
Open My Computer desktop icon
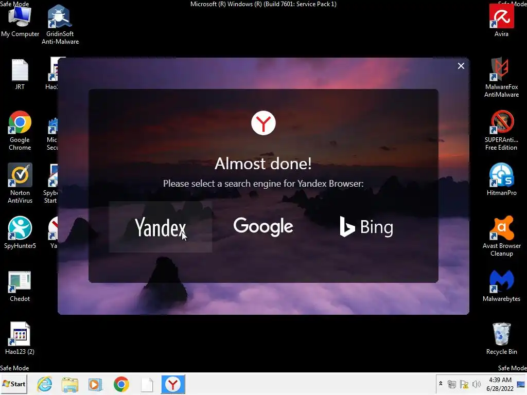click(x=20, y=21)
